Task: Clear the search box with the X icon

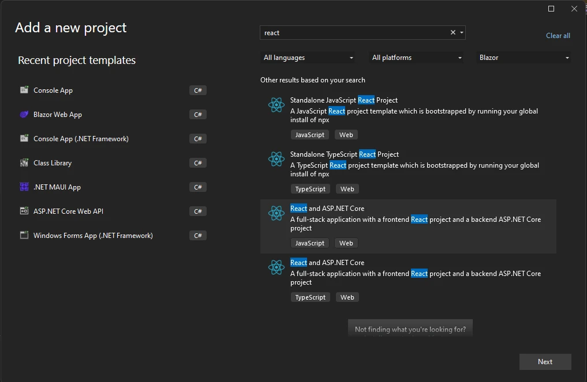Action: pyautogui.click(x=453, y=33)
